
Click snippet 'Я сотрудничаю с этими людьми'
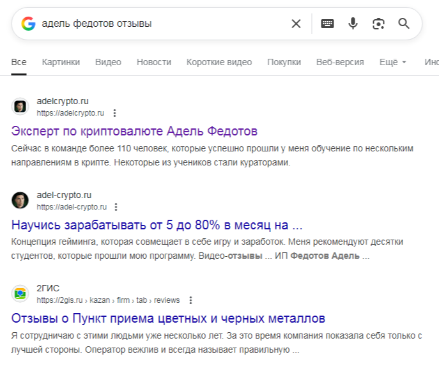[x=216, y=342]
